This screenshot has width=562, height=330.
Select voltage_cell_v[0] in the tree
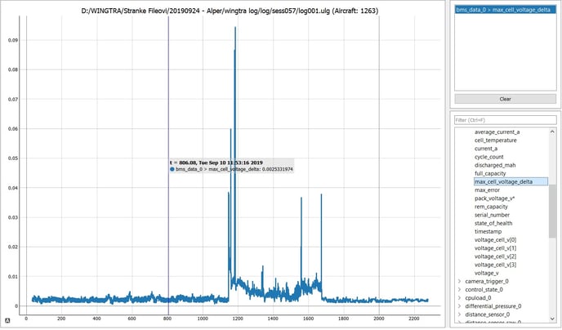click(495, 239)
